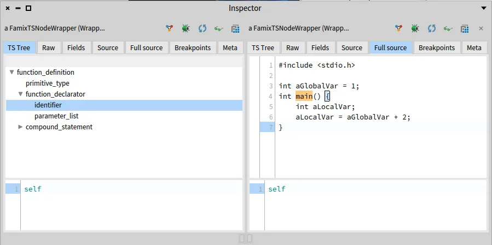This screenshot has height=245, width=492.
Task: Click the highlighted 'main' identifier in source
Action: click(304, 96)
